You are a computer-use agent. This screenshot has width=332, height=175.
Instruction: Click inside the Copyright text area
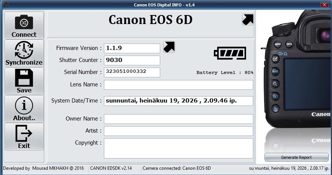[x=179, y=148]
